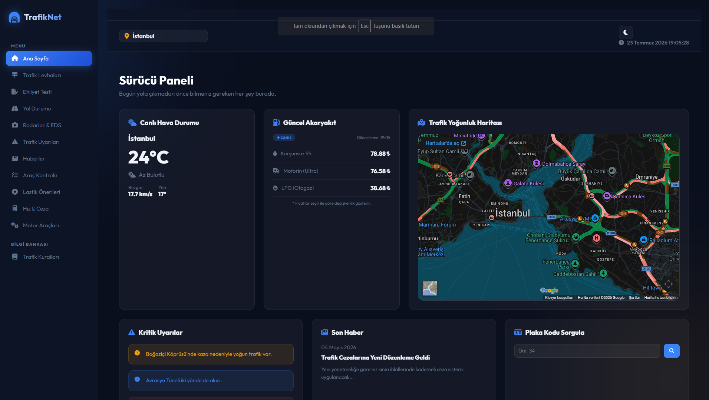The width and height of the screenshot is (709, 400).
Task: Select Çamlıca Kulesi map marker
Action: [x=607, y=196]
